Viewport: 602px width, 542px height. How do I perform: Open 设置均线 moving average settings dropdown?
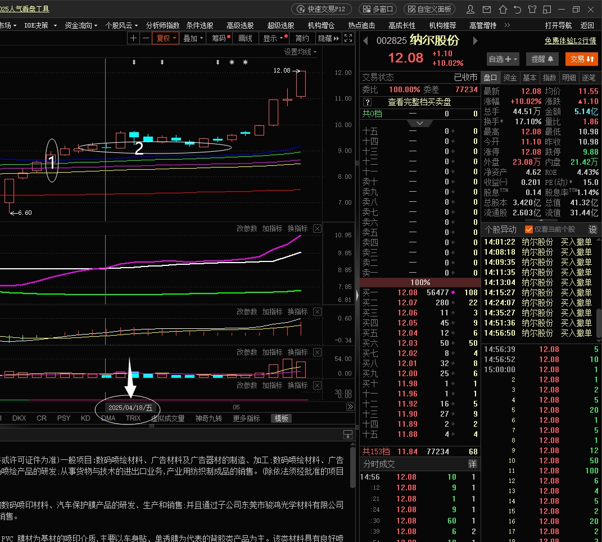coord(300,52)
